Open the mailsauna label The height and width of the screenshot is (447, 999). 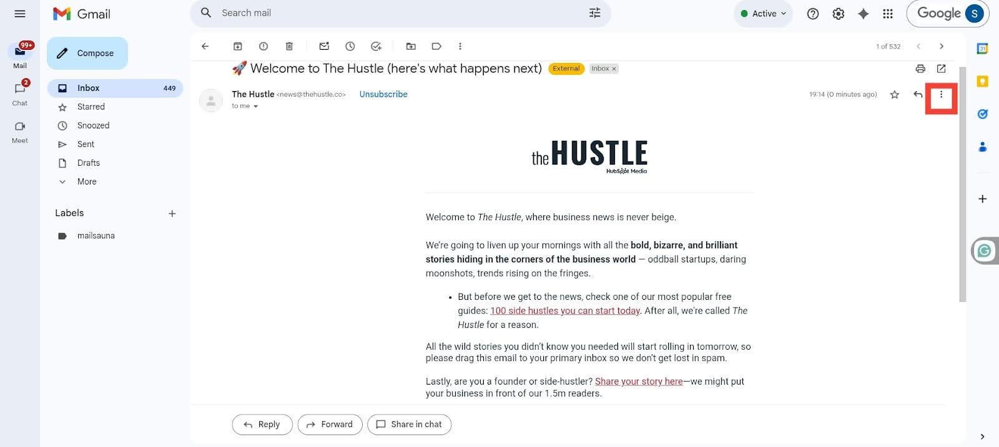coord(96,236)
